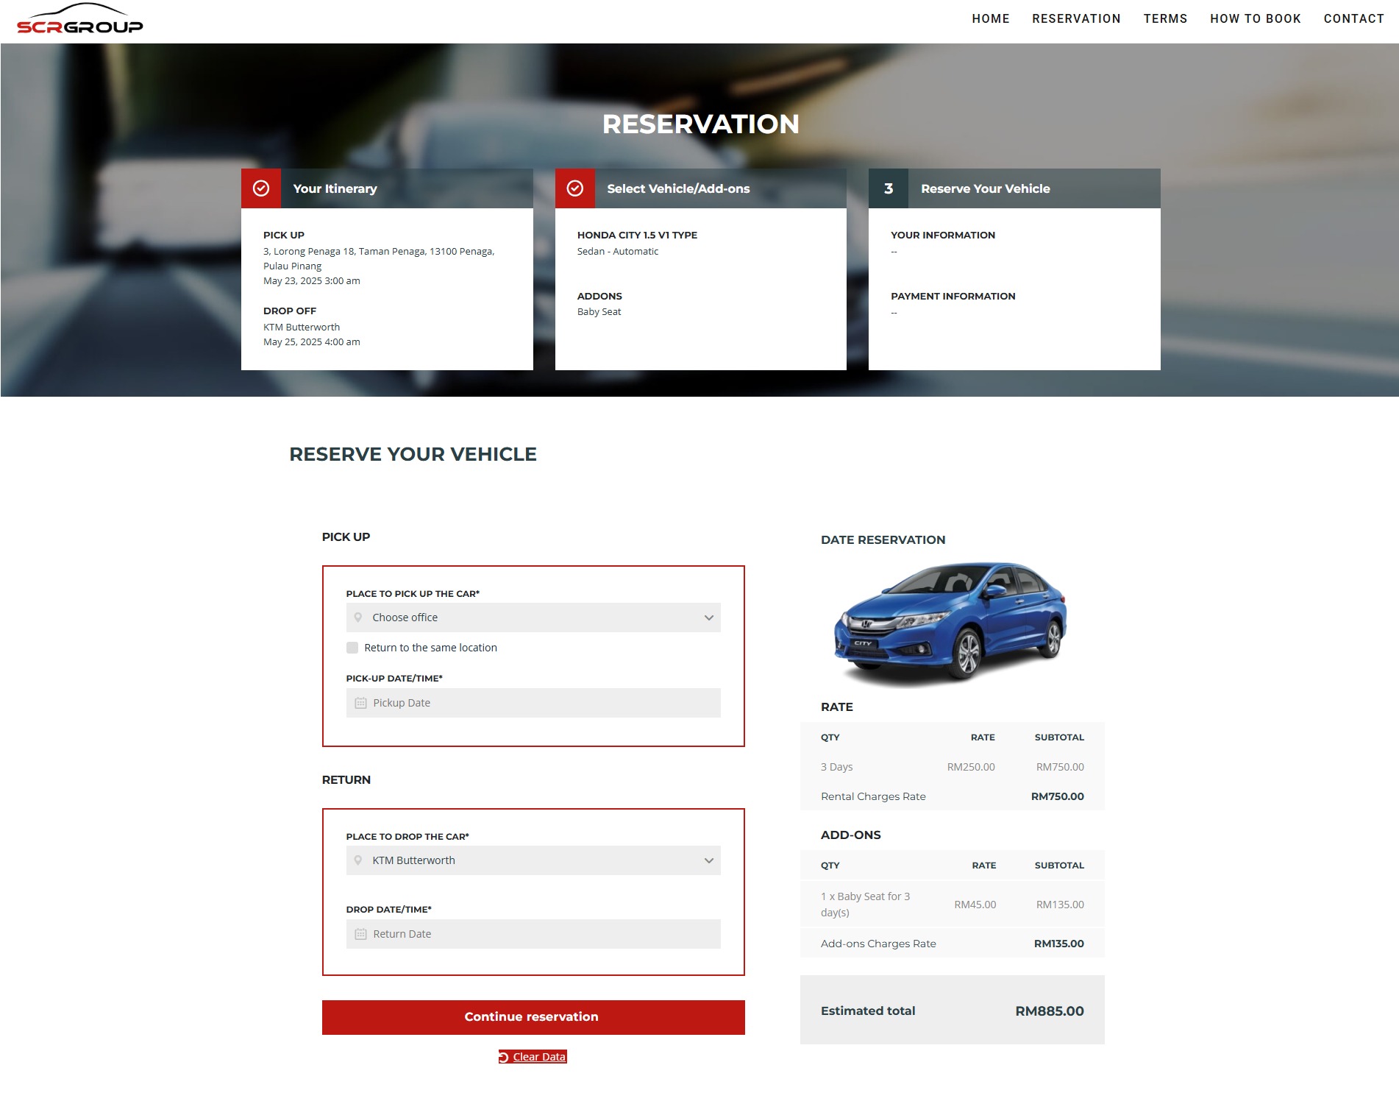Click the Clear Data link
This screenshot has width=1399, height=1104.
[x=539, y=1058]
